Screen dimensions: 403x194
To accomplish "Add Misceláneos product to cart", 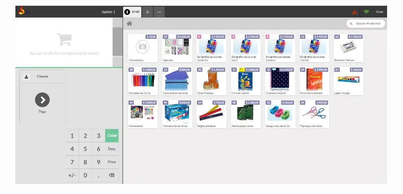I will click(143, 48).
